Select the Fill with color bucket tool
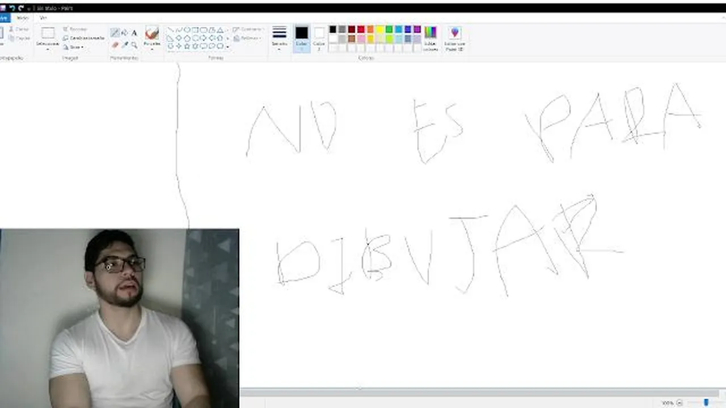The image size is (726, 408). point(125,33)
